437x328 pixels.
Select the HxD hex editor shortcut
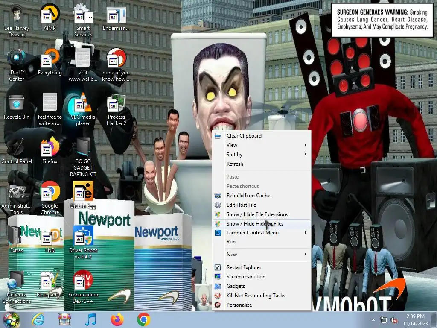click(x=50, y=240)
